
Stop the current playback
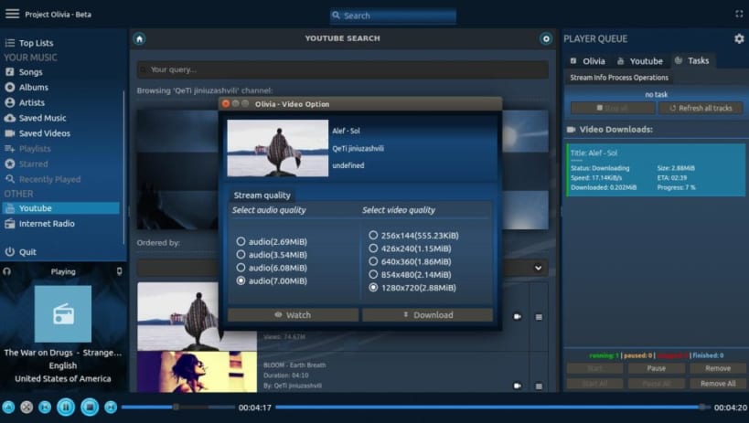[90, 407]
